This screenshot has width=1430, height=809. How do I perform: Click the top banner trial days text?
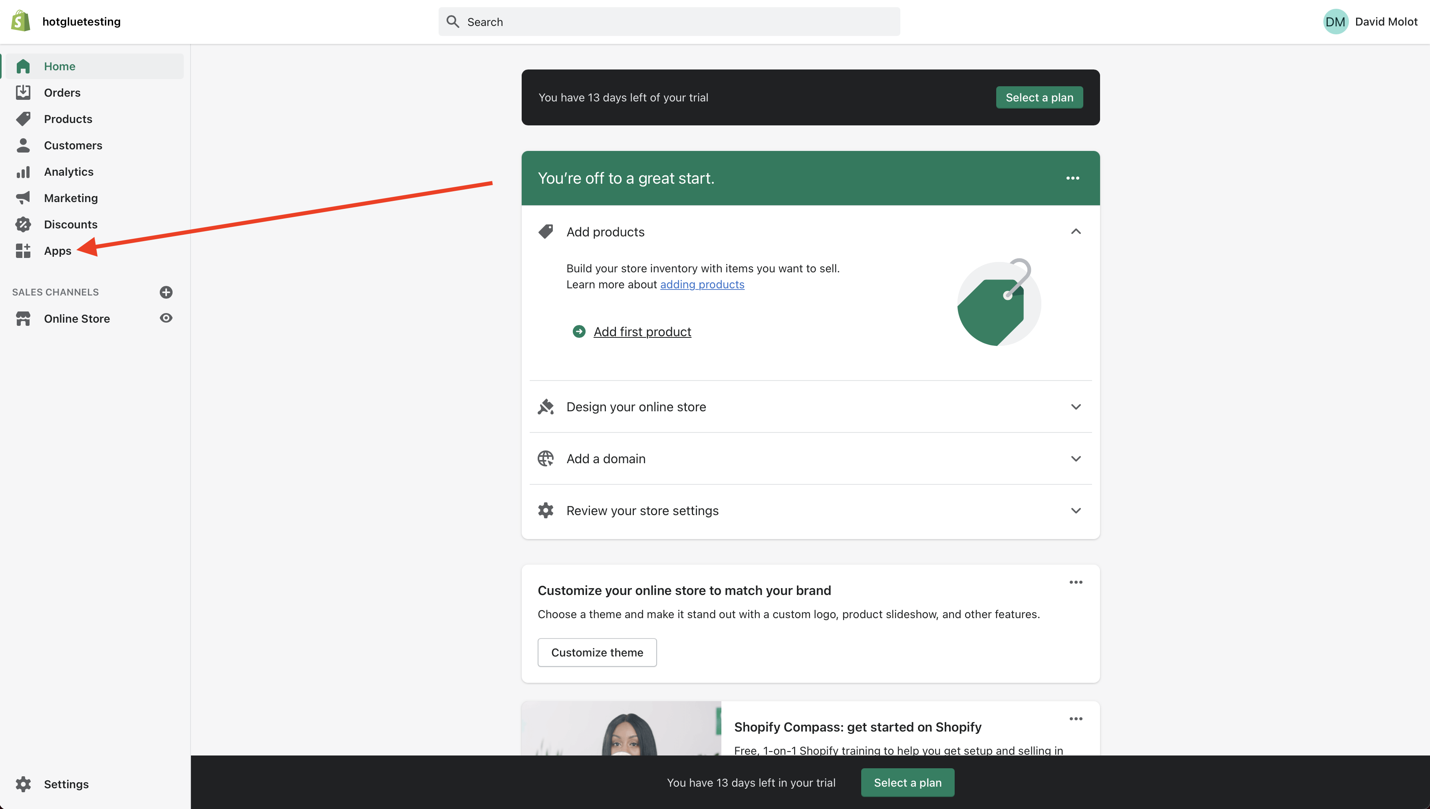click(623, 97)
